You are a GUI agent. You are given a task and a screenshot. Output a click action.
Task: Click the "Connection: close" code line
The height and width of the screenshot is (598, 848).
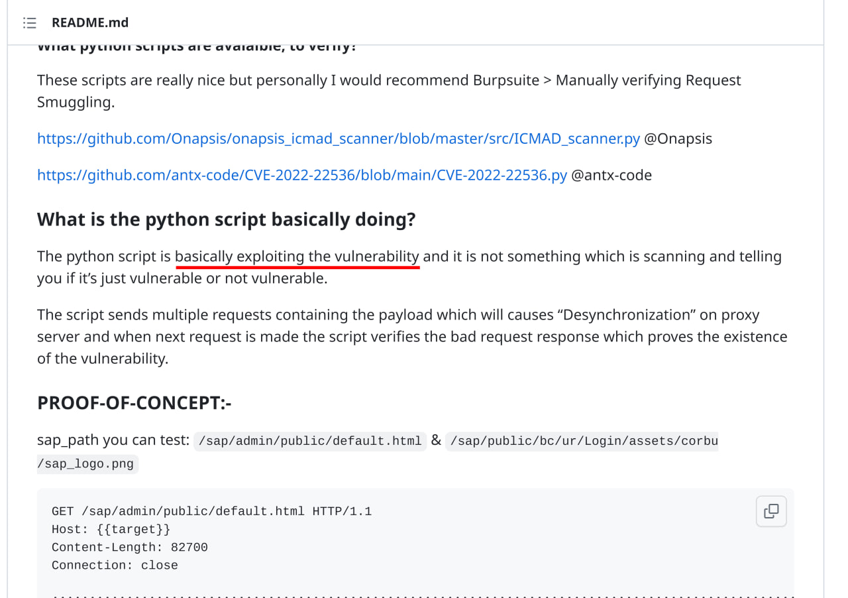(x=115, y=565)
